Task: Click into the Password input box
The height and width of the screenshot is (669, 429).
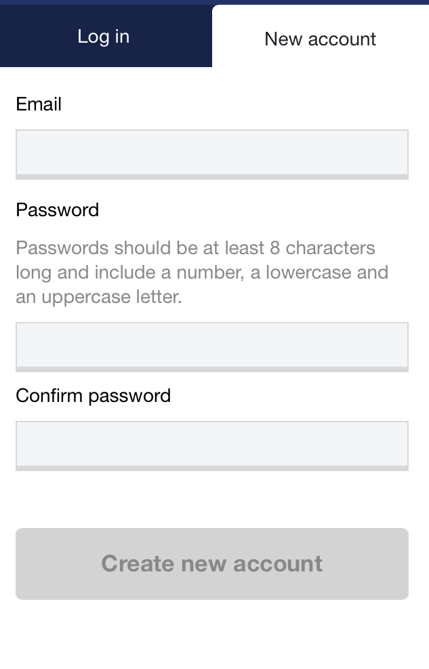Action: pyautogui.click(x=212, y=347)
